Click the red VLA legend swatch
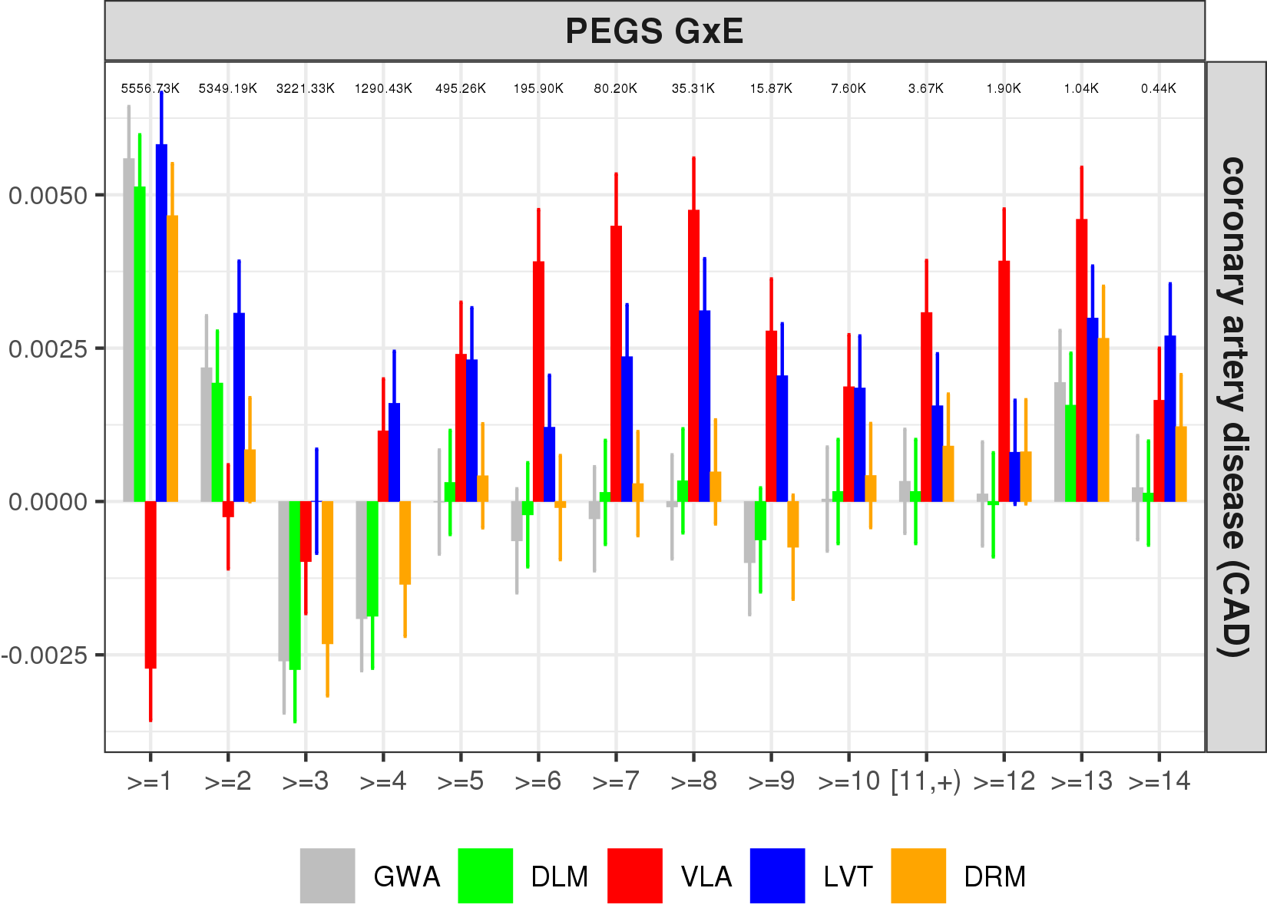1267x921 pixels. [x=634, y=876]
